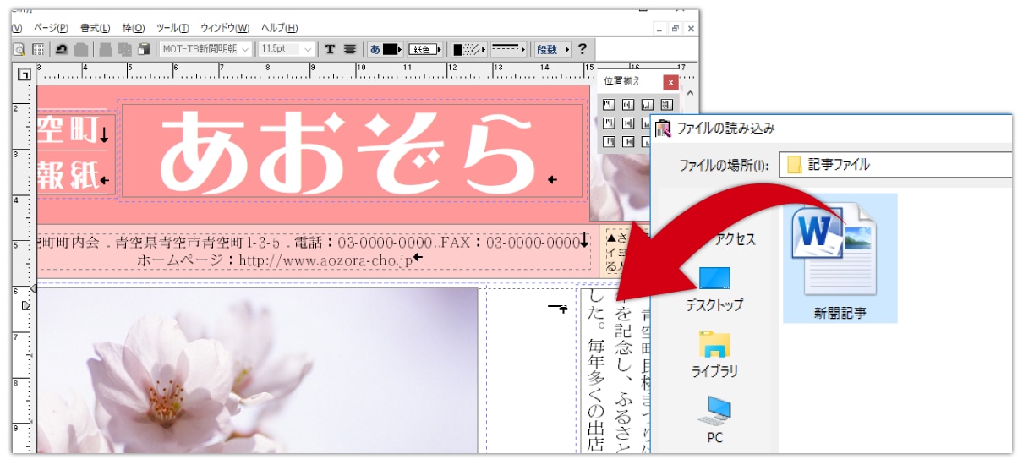Click fourth icon in top row of 位置揃え
Viewport: 1023px width, 465px height.
pyautogui.click(x=667, y=105)
